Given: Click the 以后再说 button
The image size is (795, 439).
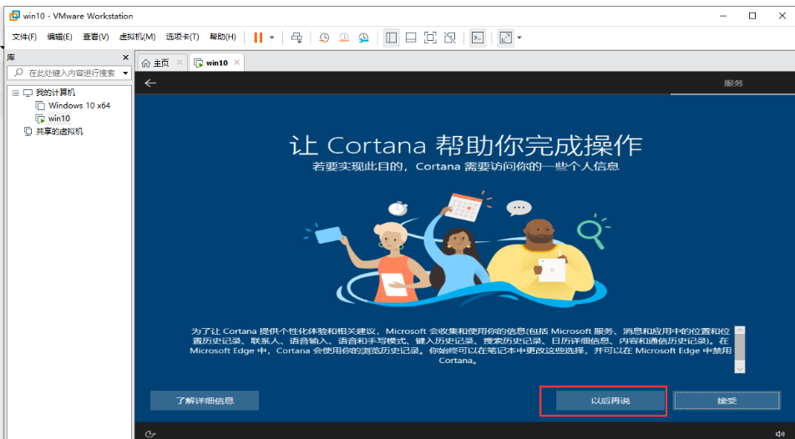Looking at the screenshot, I should (x=610, y=401).
